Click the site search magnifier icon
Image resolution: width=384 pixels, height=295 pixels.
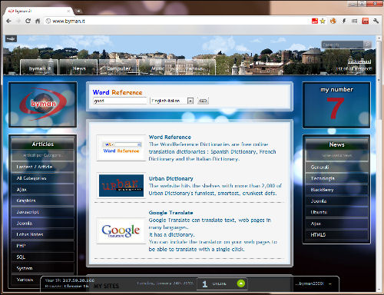367,45
